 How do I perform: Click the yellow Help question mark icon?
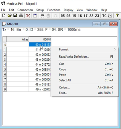pyautogui.click(x=117, y=16)
